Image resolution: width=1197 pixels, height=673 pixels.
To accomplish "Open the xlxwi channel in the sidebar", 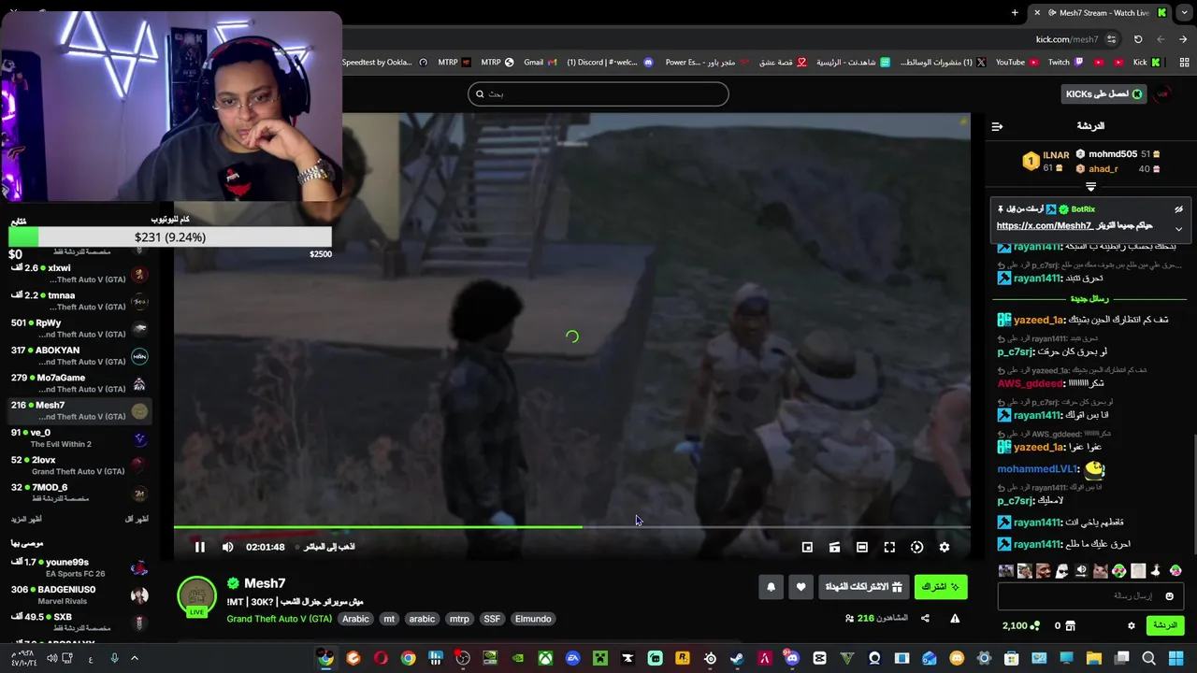I will (79, 274).
